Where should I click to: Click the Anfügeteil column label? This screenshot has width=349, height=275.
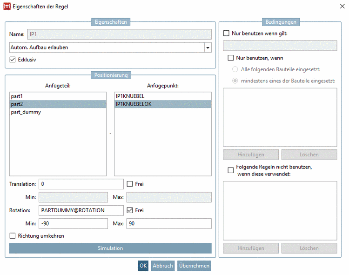(58, 86)
